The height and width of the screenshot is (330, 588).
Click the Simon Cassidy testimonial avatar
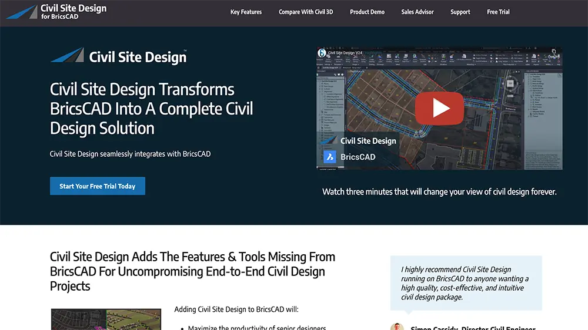coord(397,326)
